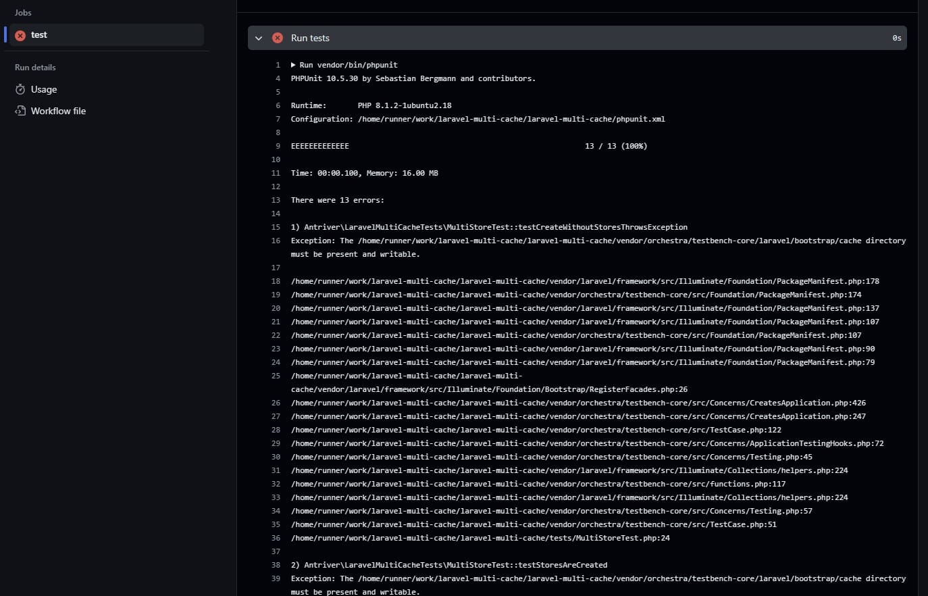This screenshot has height=596, width=928.
Task: Select the Run tests step title
Action: [x=310, y=38]
